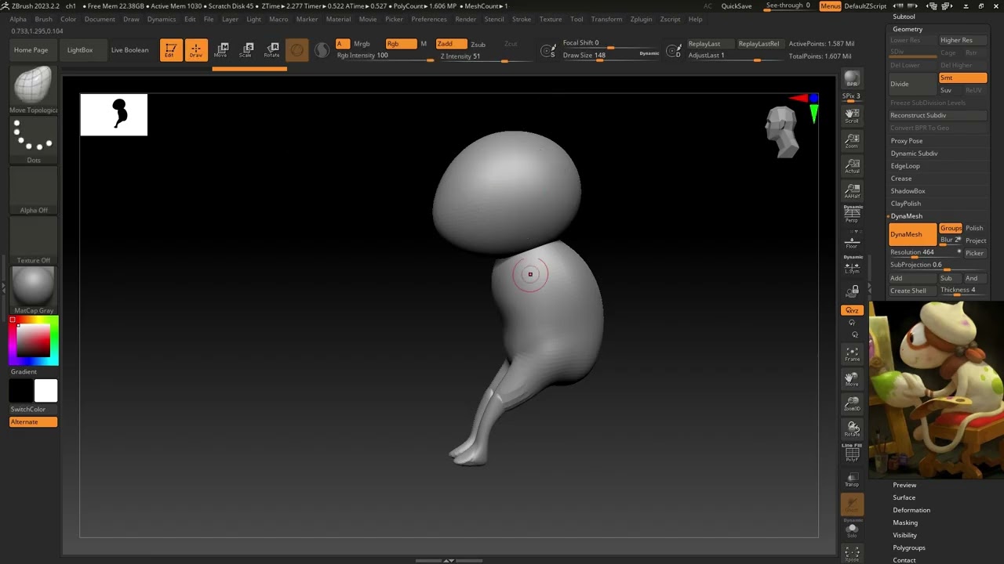
Task: Click the Zoom3D icon
Action: 852,404
